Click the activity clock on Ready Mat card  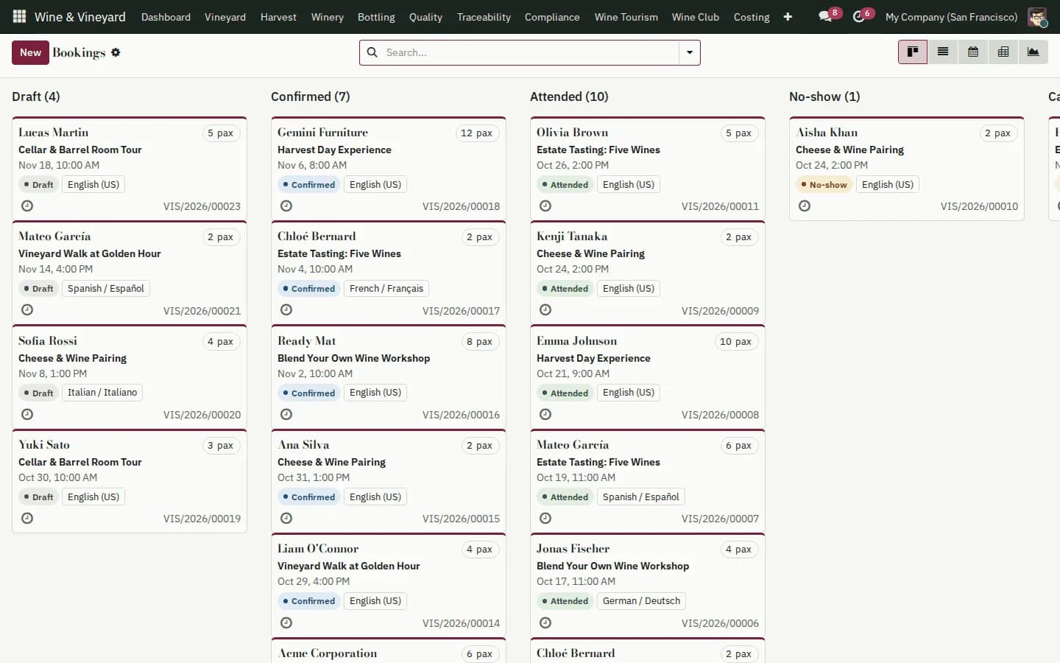pos(286,415)
